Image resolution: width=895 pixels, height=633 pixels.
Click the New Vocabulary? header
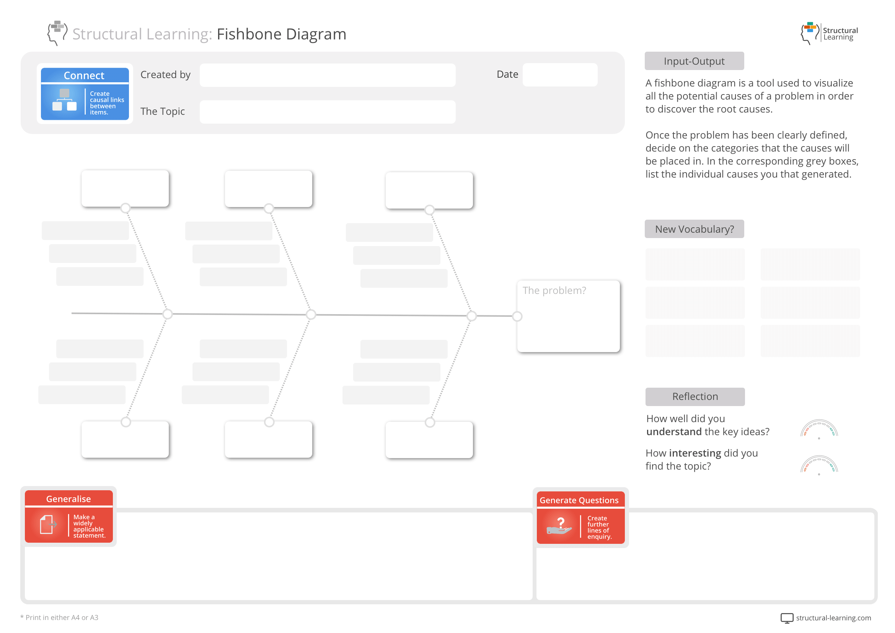(x=694, y=229)
